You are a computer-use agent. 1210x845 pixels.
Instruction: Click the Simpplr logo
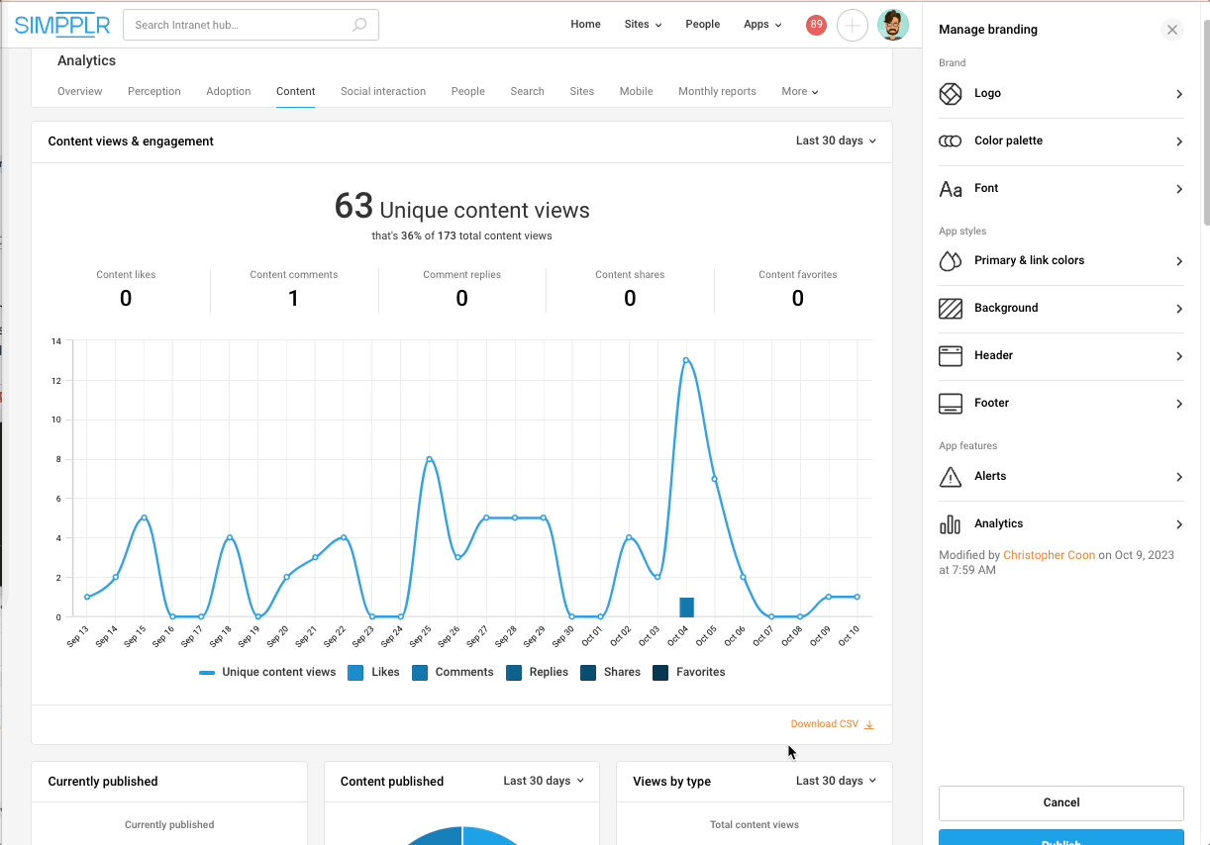pyautogui.click(x=60, y=25)
